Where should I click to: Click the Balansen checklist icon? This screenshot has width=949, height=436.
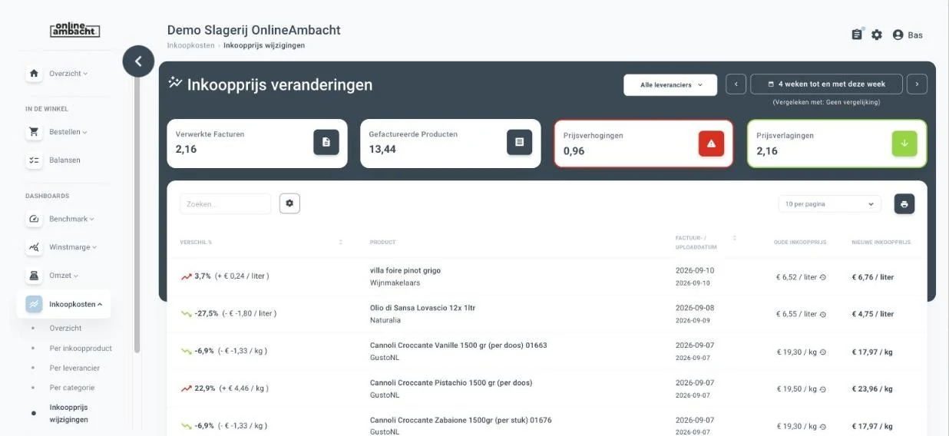34,160
